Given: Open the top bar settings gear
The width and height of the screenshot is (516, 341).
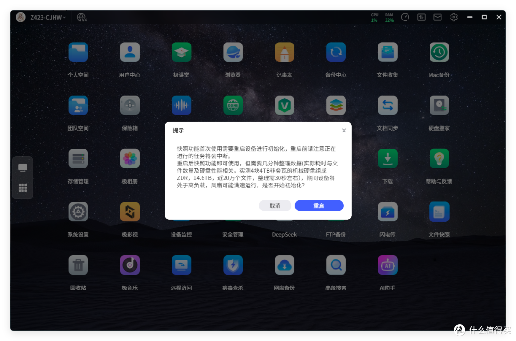Looking at the screenshot, I should (x=454, y=17).
